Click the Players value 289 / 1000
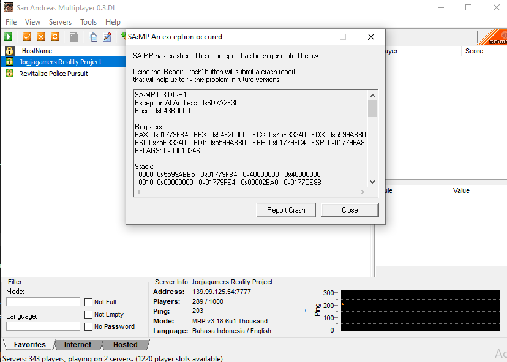Screen dimensions: 507x362 [208, 301]
